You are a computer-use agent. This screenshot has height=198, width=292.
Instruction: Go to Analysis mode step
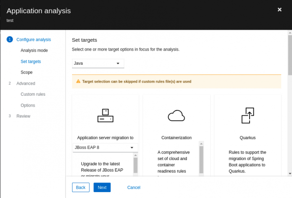(x=34, y=51)
